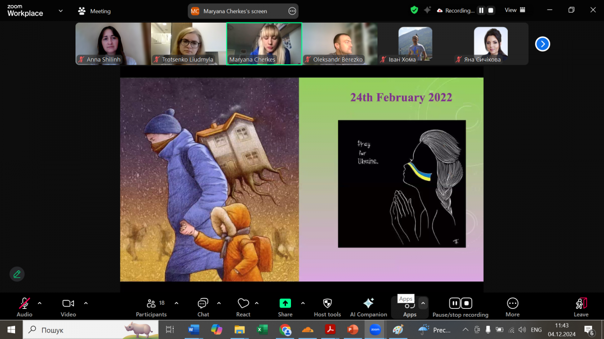Launch the AI Companion sparkle icon
Screen dimensions: 604x339
[x=368, y=304]
